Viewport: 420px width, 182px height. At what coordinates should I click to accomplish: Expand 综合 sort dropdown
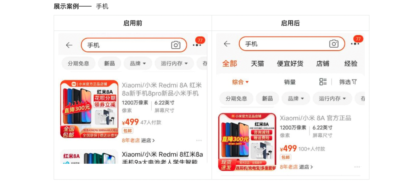click(x=240, y=82)
